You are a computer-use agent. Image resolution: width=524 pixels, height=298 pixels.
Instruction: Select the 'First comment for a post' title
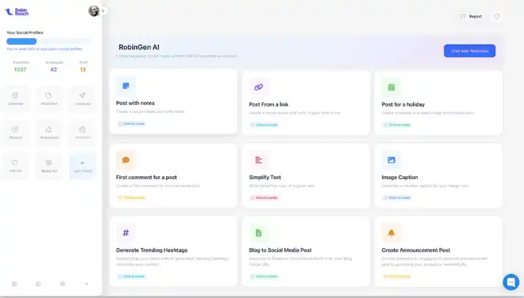pyautogui.click(x=146, y=178)
